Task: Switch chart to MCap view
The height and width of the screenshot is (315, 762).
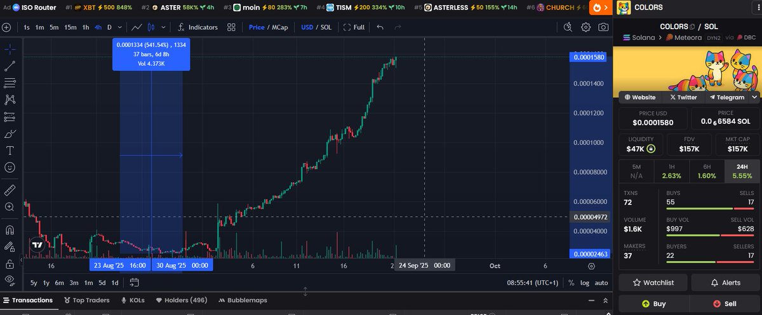Action: 280,27
